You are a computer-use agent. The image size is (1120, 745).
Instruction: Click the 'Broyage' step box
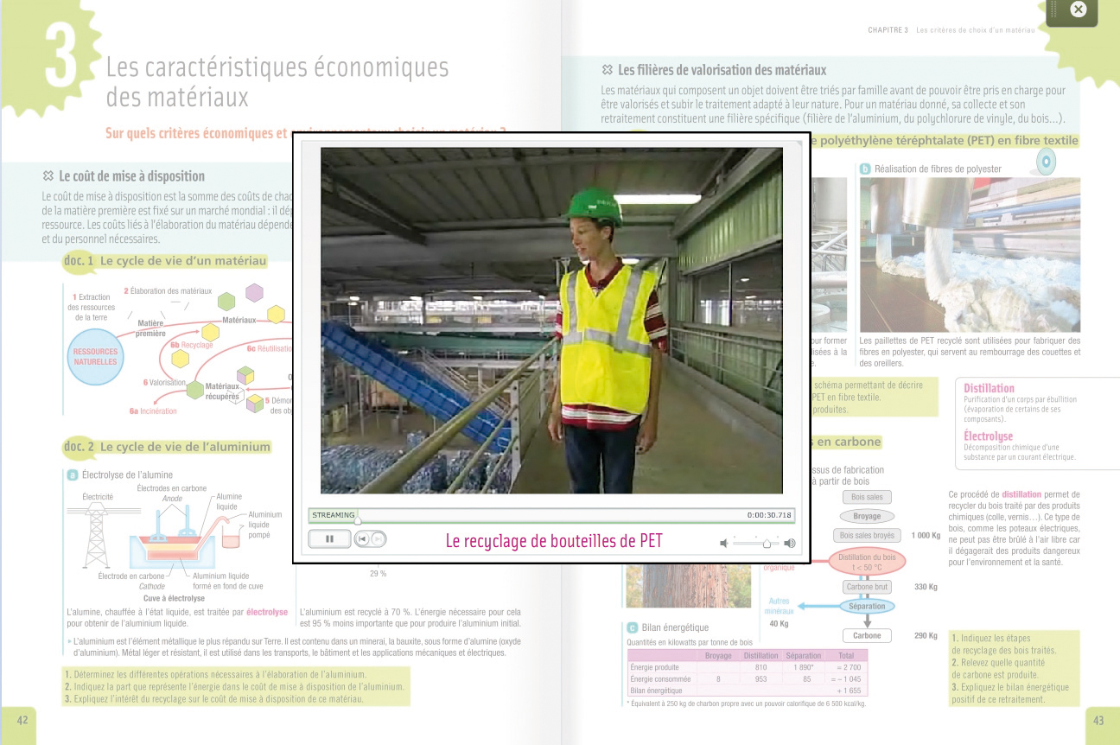(x=867, y=516)
